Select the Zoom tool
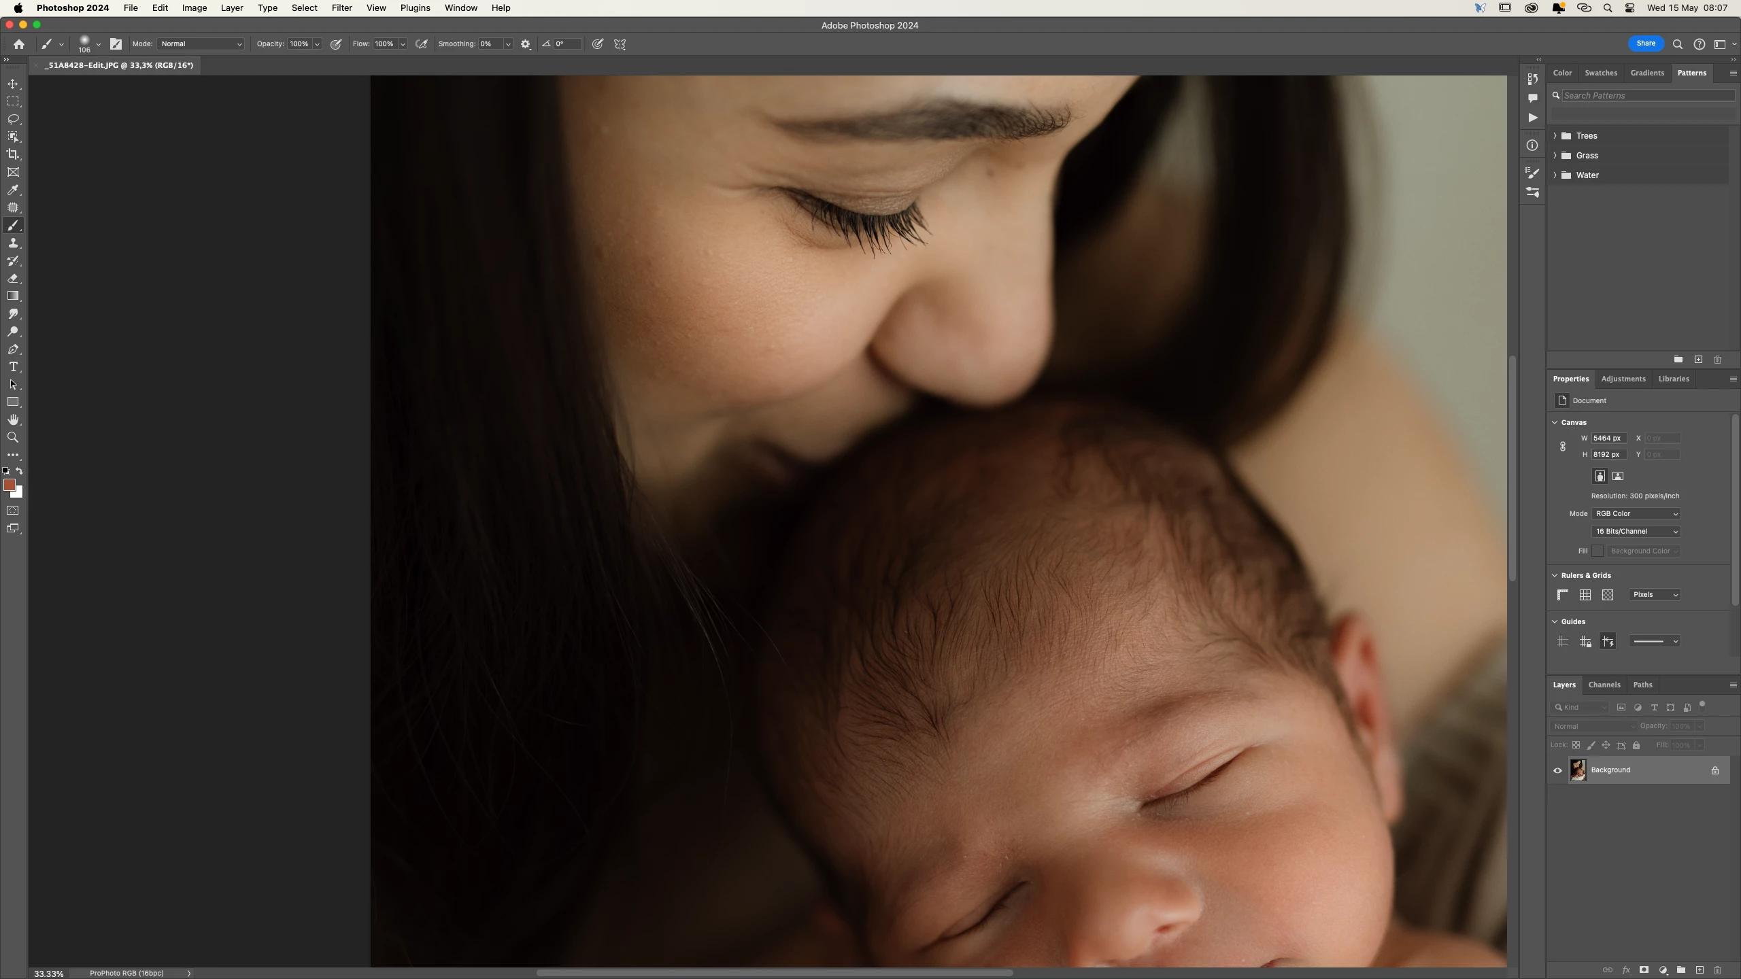1741x979 pixels. 13,437
